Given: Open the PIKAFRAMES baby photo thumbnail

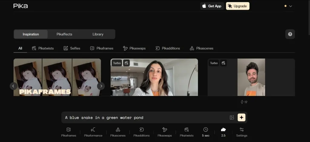Looking at the screenshot, I should pos(57,77).
